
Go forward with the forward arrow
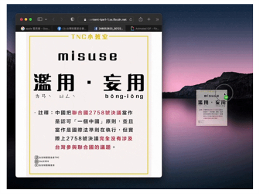pos(61,20)
